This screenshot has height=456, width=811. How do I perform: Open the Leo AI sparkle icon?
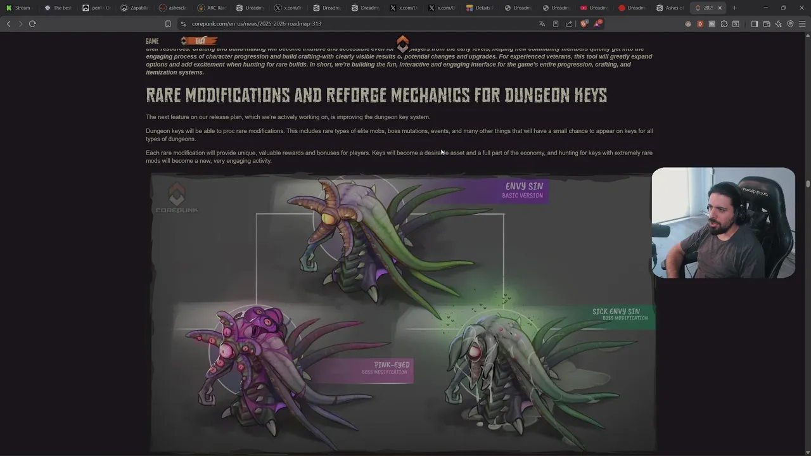(779, 23)
